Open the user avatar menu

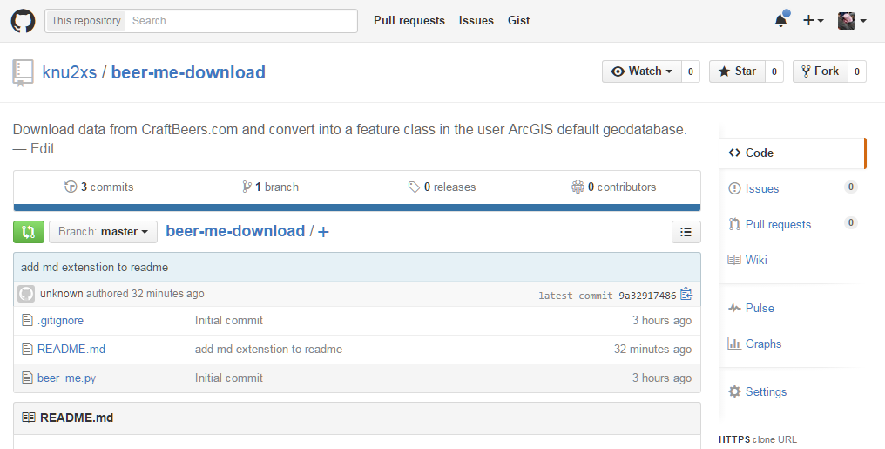(852, 21)
